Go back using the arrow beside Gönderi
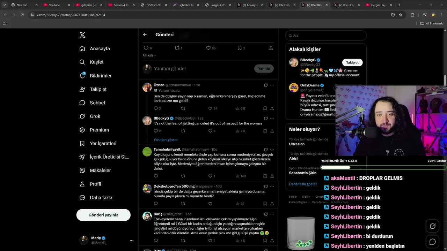The height and width of the screenshot is (251, 447). [x=145, y=35]
